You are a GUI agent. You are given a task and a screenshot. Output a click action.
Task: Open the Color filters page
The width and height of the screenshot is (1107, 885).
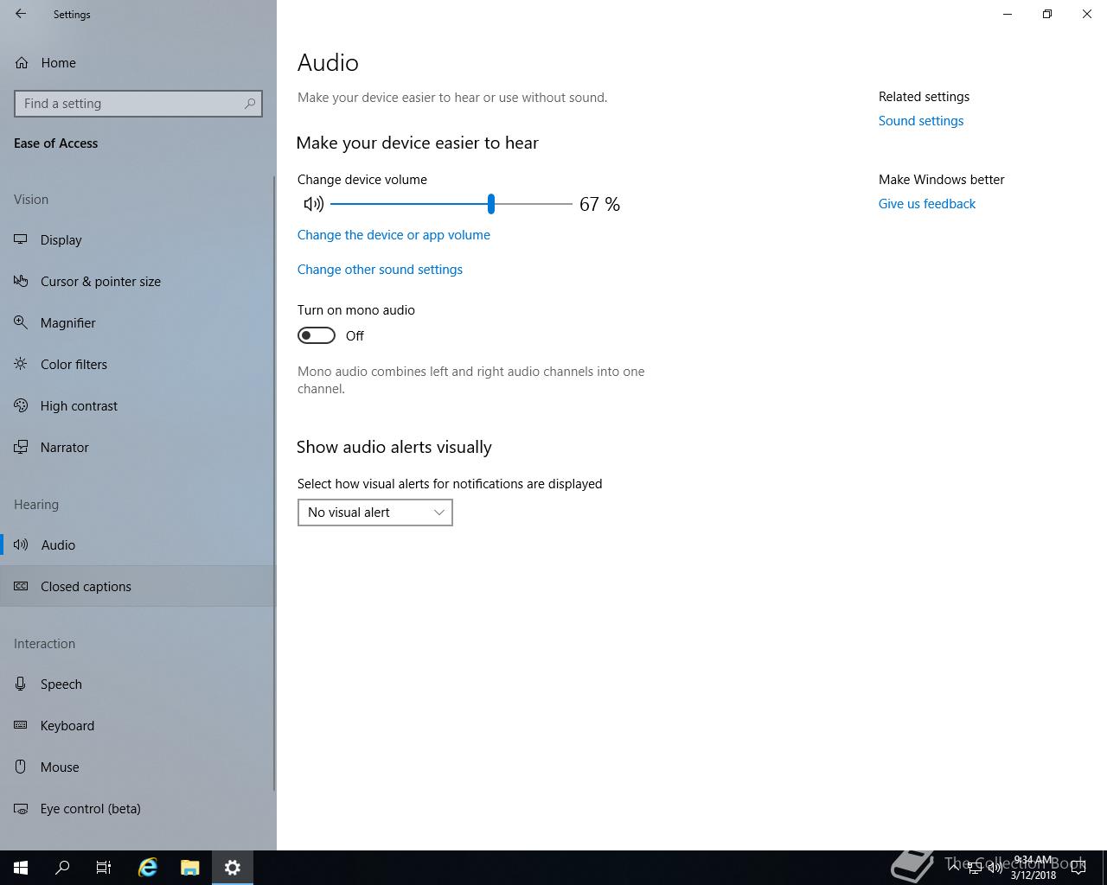point(138,365)
